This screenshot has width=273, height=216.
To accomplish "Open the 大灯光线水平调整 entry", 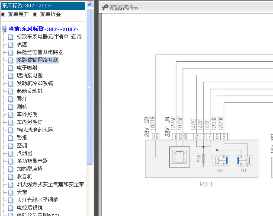I will 38,200.
